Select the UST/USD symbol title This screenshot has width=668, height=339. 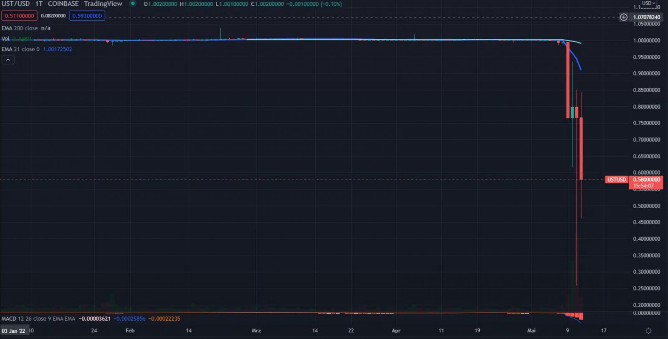click(x=16, y=4)
